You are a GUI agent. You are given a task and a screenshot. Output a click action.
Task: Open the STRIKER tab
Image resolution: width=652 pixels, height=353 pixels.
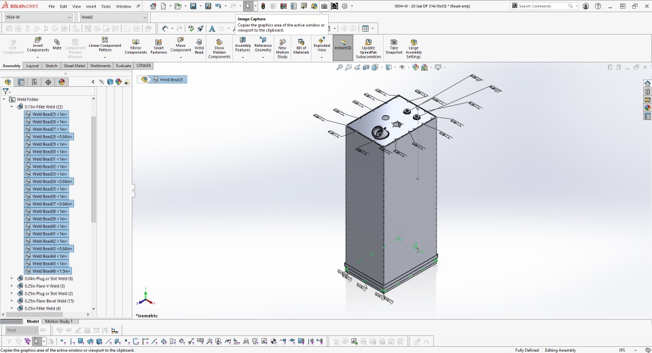click(143, 66)
